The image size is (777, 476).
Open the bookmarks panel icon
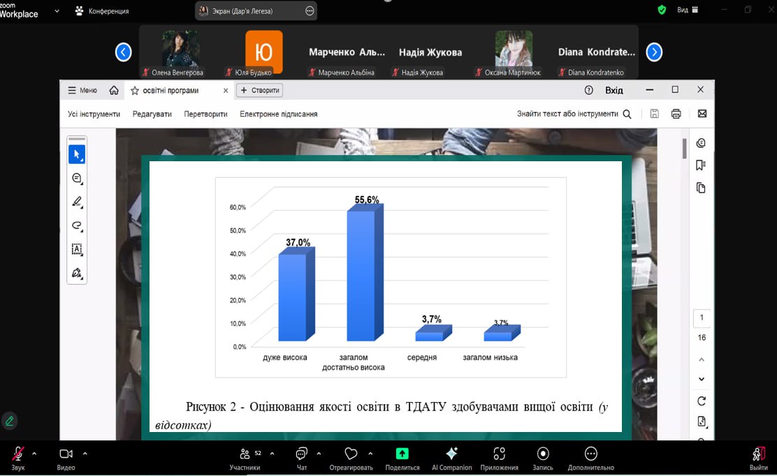pos(701,165)
